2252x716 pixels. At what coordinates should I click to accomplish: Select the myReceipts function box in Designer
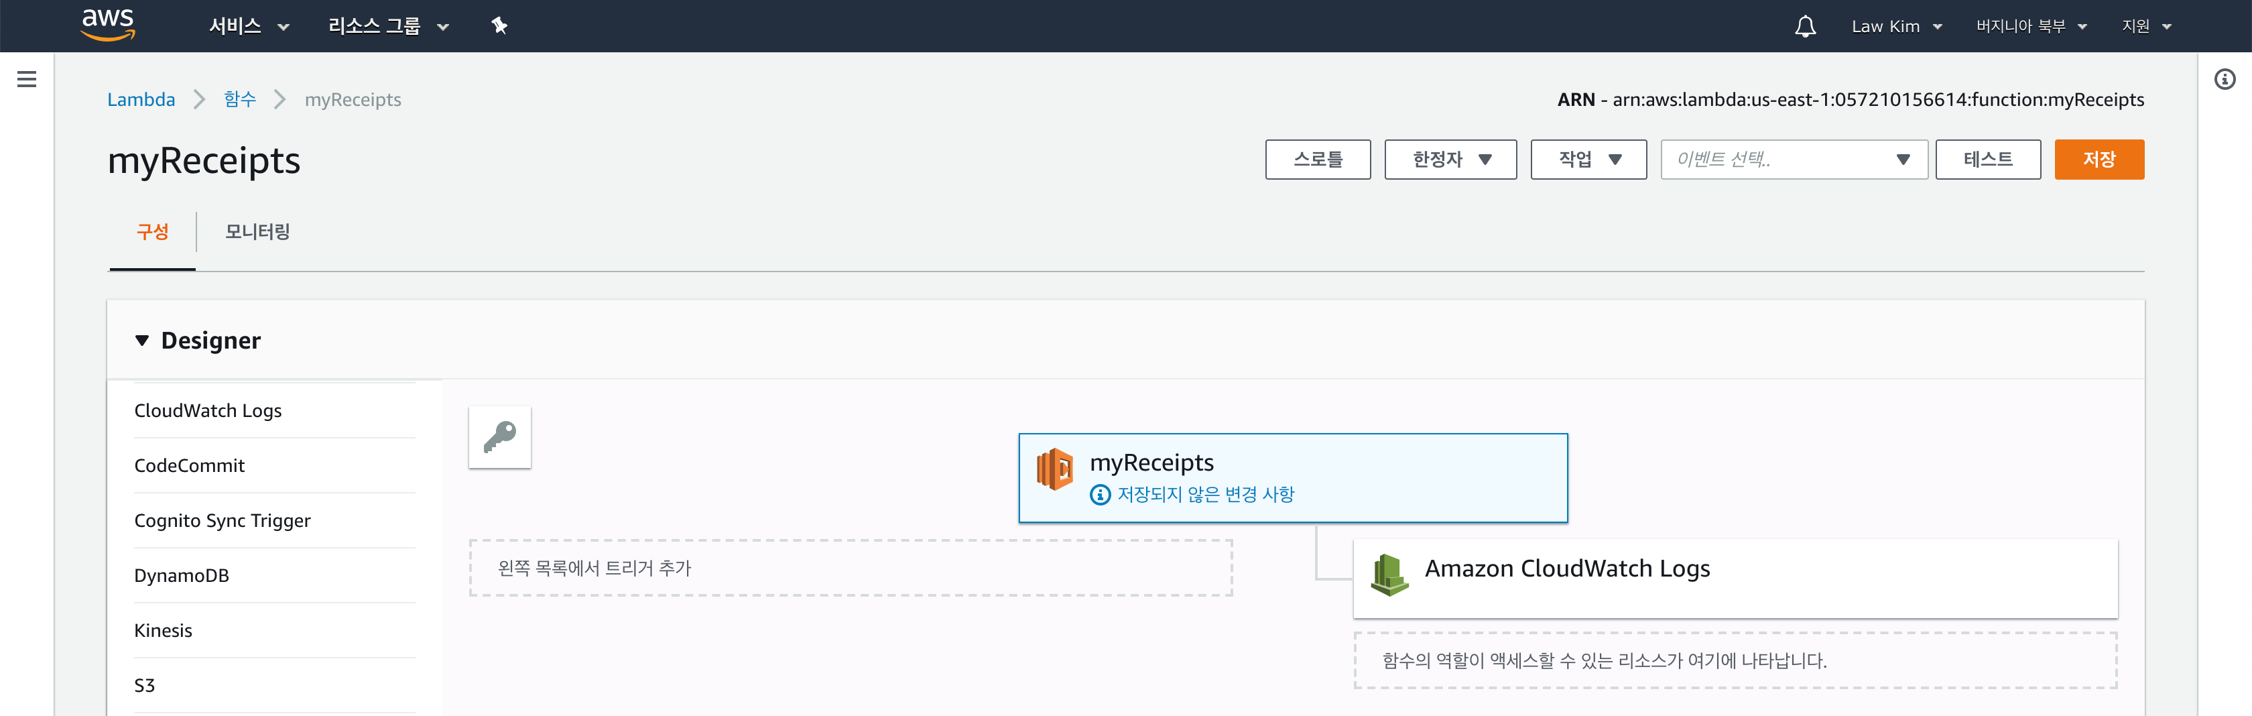(x=1293, y=478)
